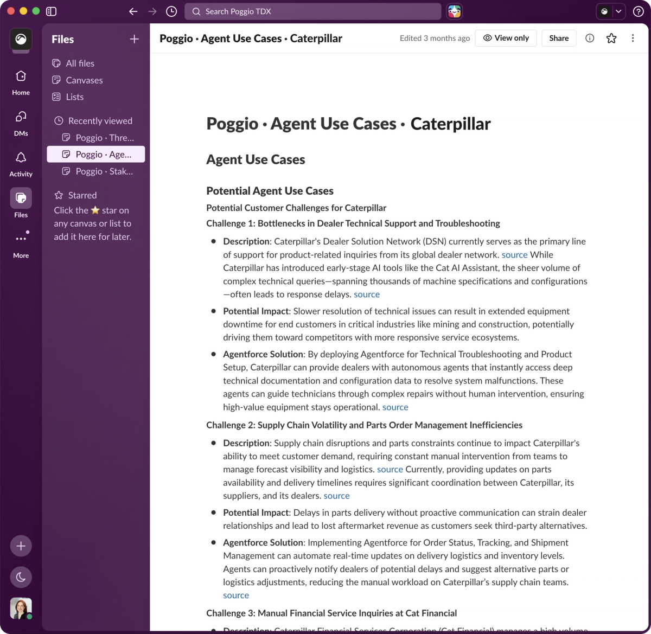Open DMs in the sidebar

point(21,123)
